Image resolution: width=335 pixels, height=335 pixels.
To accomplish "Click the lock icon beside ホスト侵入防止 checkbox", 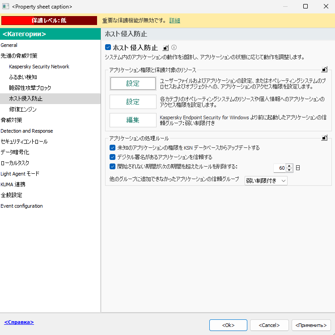I will (165, 48).
